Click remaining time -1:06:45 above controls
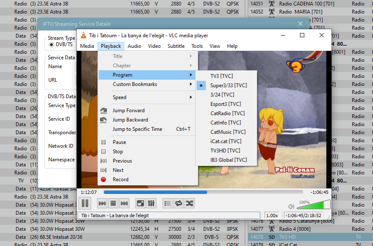373x246 pixels. pos(320,192)
